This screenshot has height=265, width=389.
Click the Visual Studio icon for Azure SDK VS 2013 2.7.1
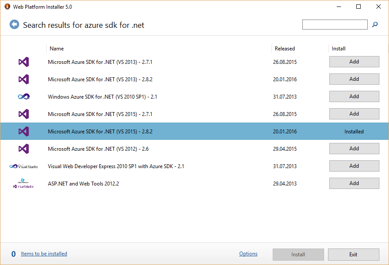point(24,62)
